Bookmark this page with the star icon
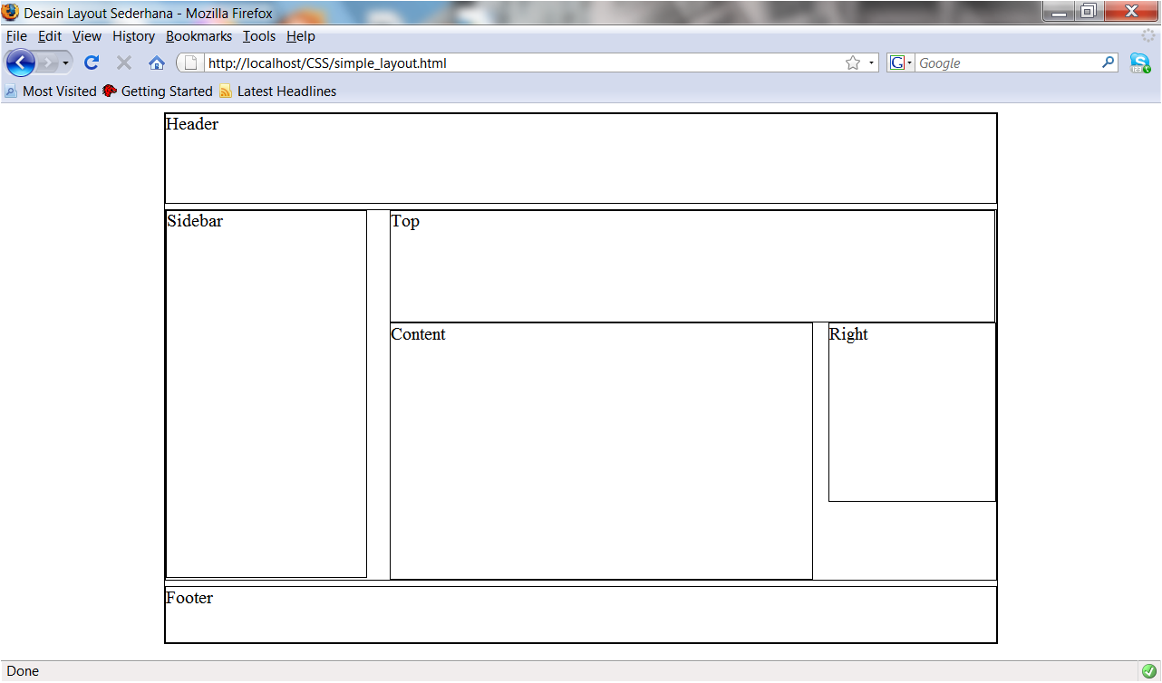The image size is (1162, 683). pos(852,63)
